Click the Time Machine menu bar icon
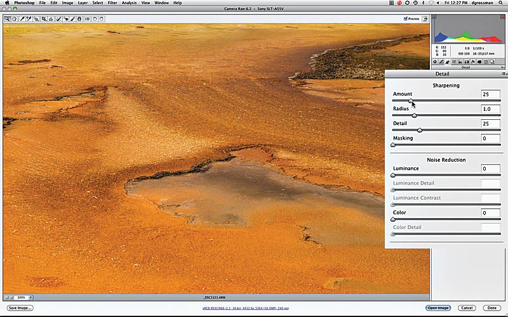Viewport: 508px width, 317px height. click(x=415, y=3)
